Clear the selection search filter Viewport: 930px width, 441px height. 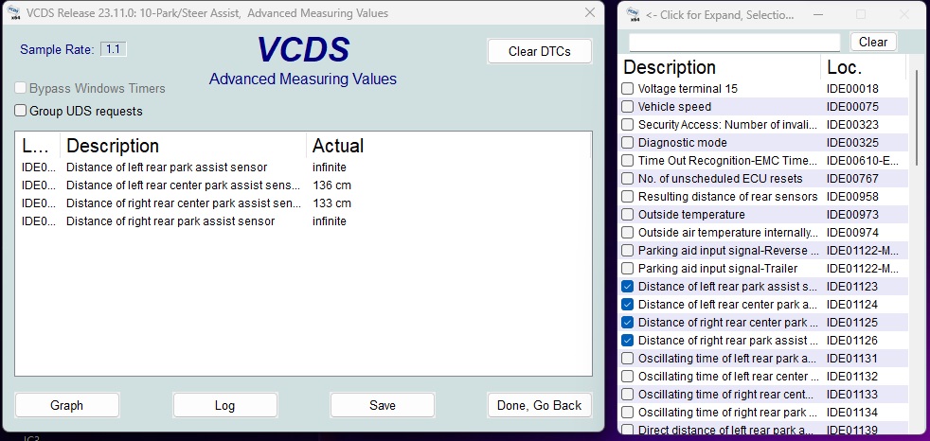(873, 42)
